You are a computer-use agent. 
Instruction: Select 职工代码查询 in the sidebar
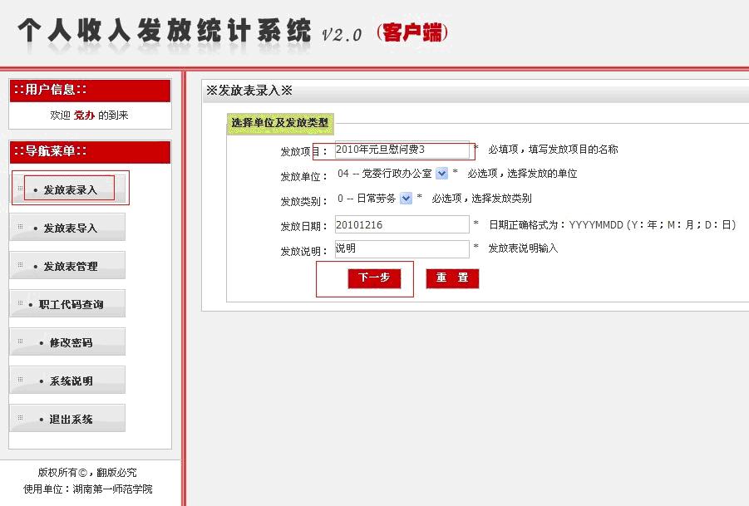[x=70, y=304]
